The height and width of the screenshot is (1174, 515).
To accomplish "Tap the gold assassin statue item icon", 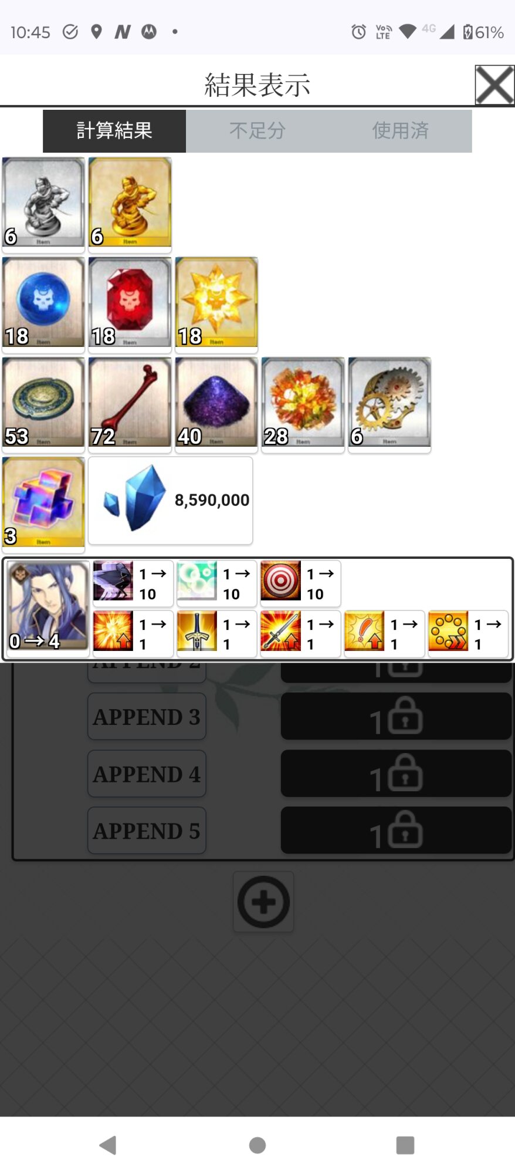I will click(x=130, y=203).
